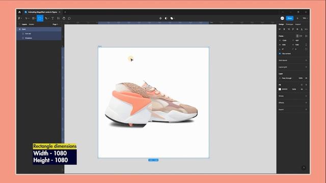Search layers with magnifier icon
Viewport: 326px width, 183px height.
pyautogui.click(x=20, y=24)
